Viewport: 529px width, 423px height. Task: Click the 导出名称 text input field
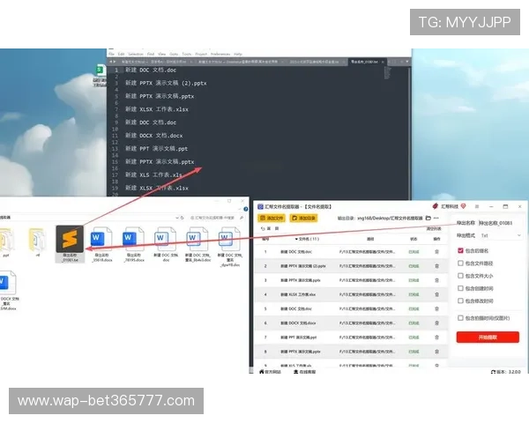[501, 223]
